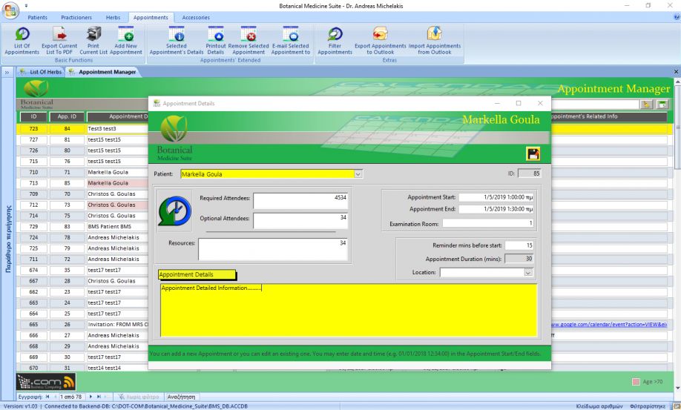Viewport: 681px width, 410px height.
Task: Open List Of Appointments
Action: (x=22, y=40)
